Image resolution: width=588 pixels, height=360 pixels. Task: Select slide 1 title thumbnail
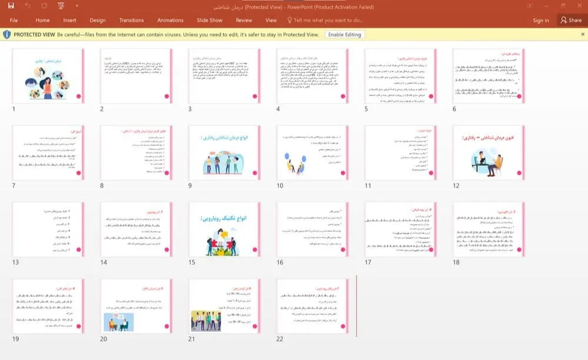click(x=48, y=76)
